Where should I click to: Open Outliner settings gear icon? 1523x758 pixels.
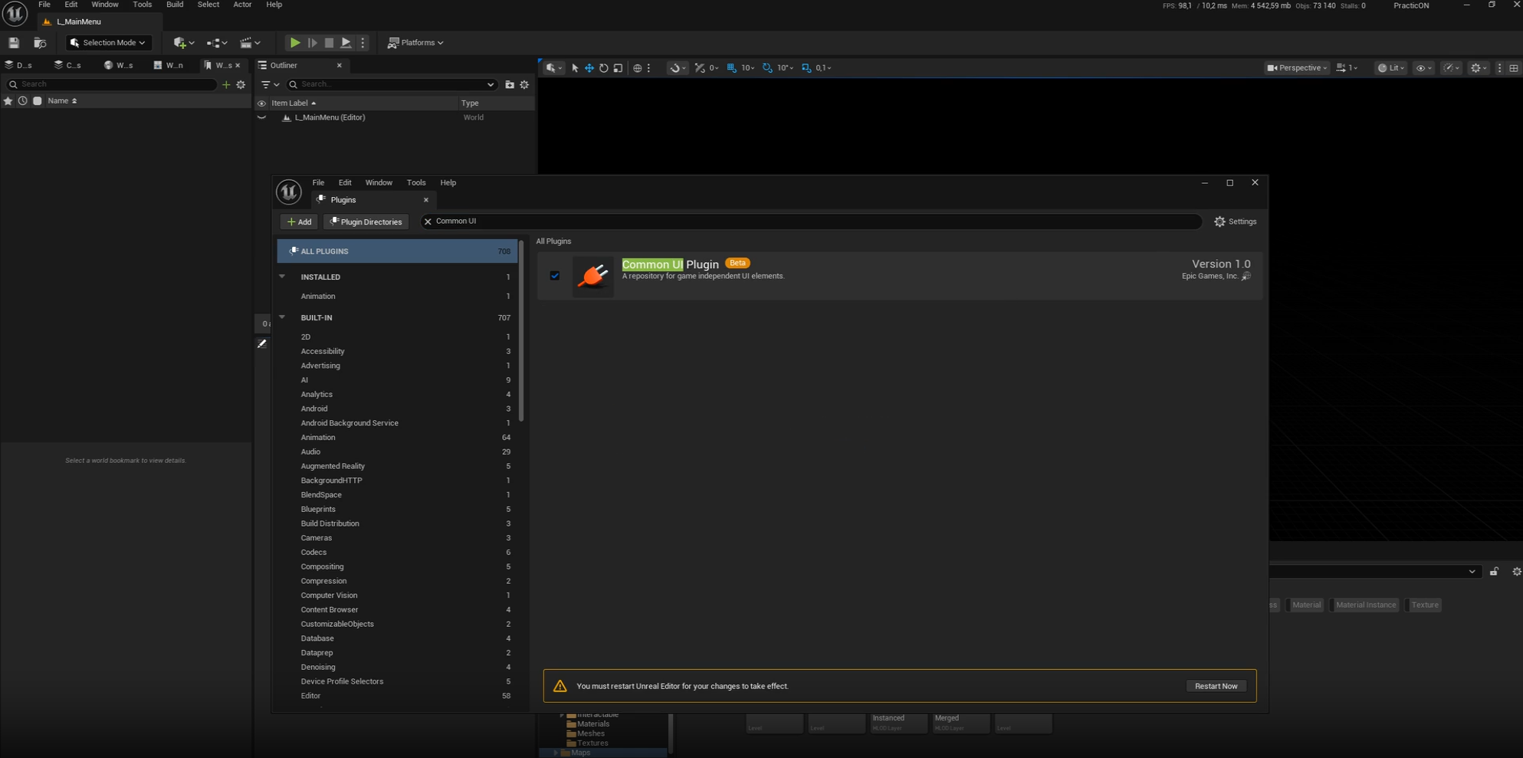524,84
